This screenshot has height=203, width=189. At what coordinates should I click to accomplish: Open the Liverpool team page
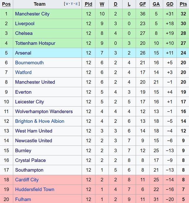tap(25, 24)
